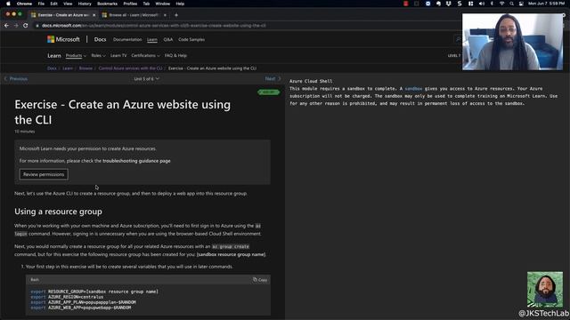This screenshot has height=320, width=570.
Task: Go to the Next unit
Action: (x=273, y=79)
